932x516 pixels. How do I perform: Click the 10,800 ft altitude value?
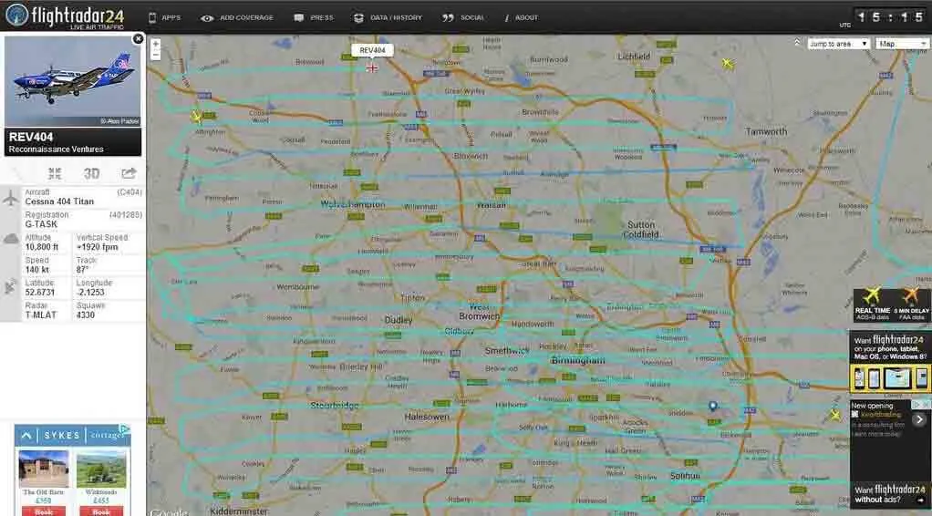coord(42,247)
